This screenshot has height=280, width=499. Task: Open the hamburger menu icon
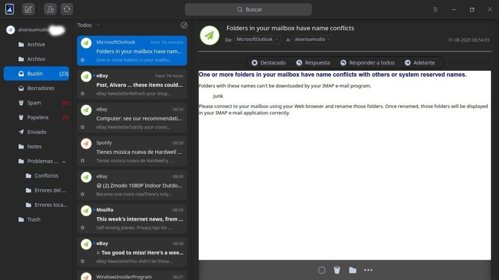[x=435, y=9]
